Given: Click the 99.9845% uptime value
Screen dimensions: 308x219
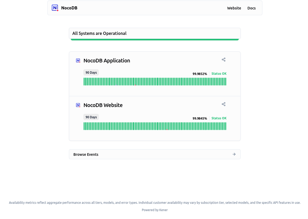Looking at the screenshot, I should [x=200, y=119].
